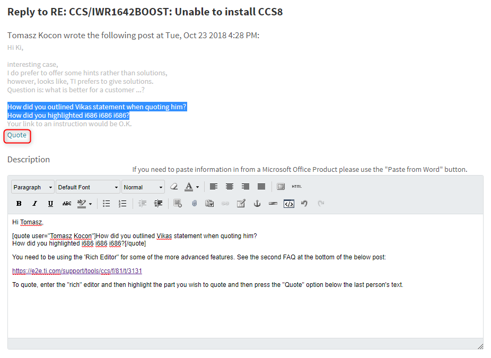This screenshot has height=358, width=491.
Task: Insert a bulleted list
Action: click(x=107, y=204)
